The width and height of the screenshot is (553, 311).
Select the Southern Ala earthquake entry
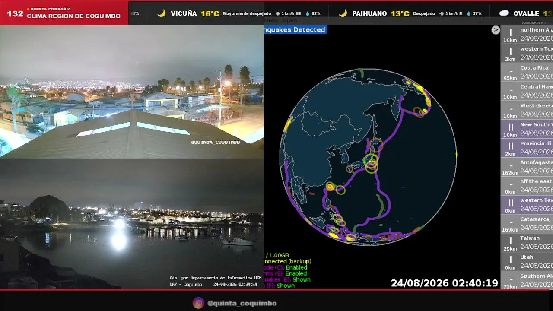[527, 281]
